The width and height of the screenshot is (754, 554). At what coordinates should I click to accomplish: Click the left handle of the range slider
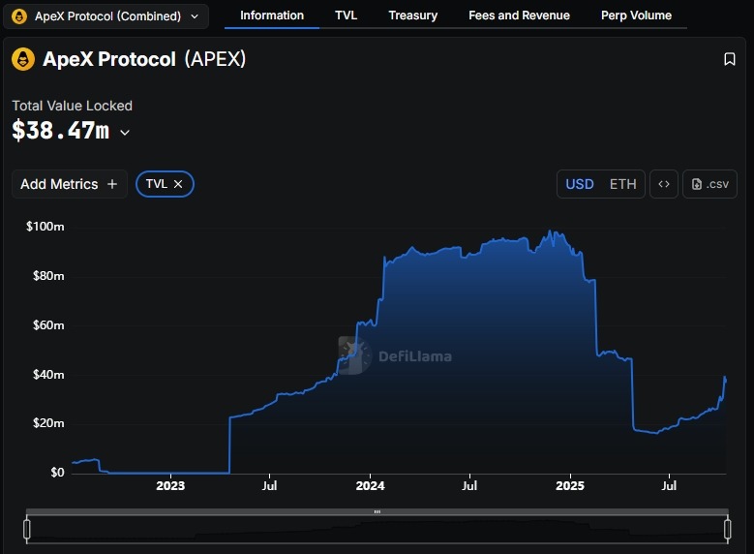(x=27, y=529)
